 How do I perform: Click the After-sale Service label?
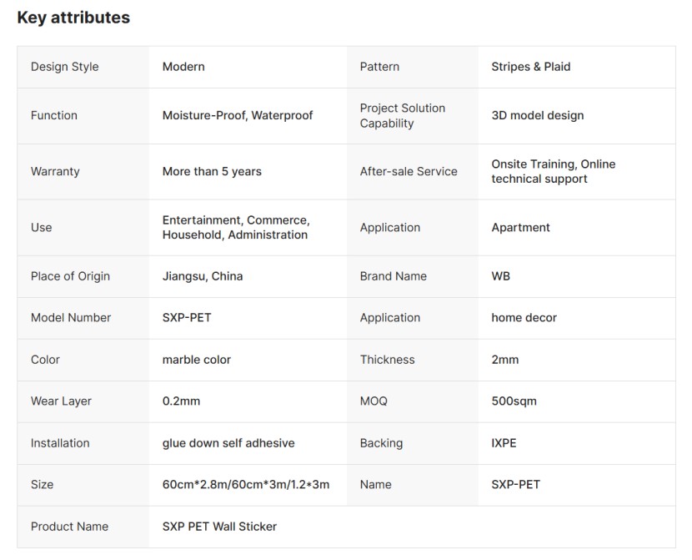pyautogui.click(x=409, y=172)
